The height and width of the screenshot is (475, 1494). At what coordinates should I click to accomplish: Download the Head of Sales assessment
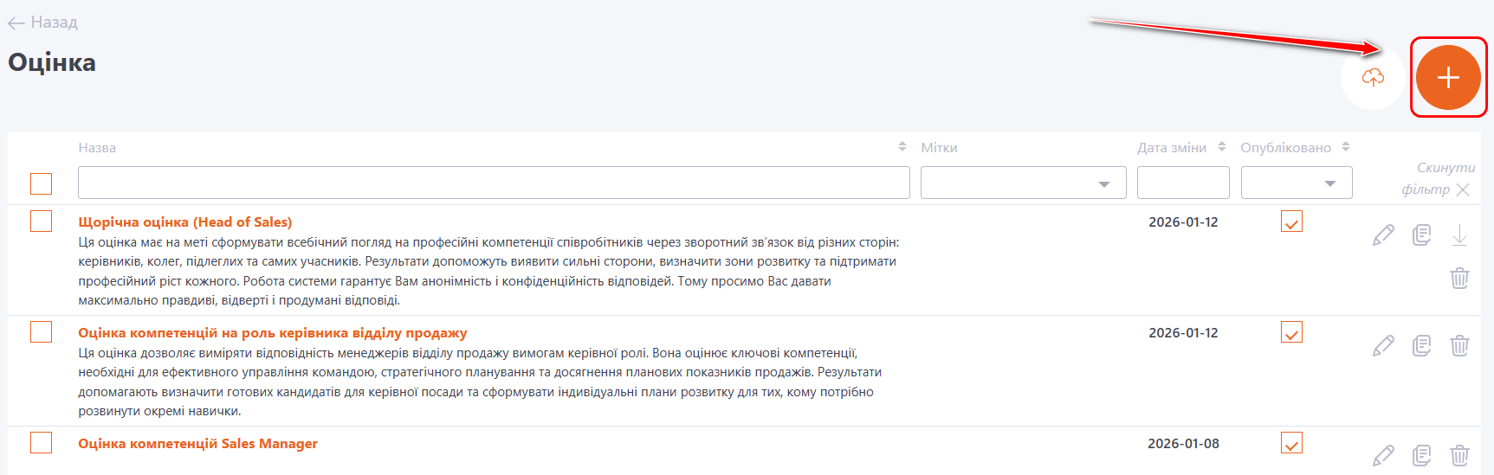click(x=1459, y=234)
